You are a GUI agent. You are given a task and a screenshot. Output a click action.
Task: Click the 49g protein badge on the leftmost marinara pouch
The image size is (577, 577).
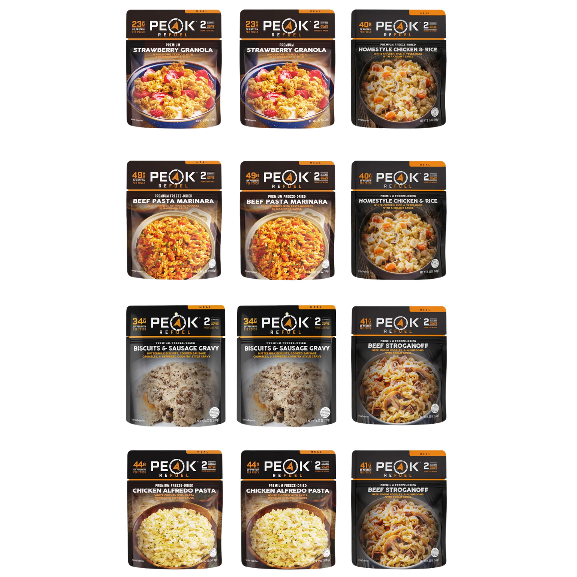click(139, 178)
